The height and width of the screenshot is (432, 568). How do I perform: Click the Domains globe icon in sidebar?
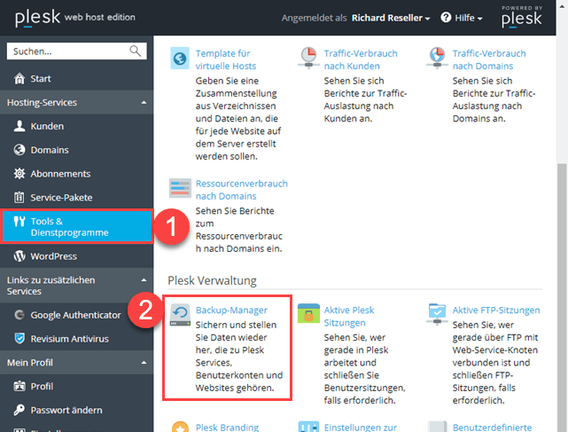pyautogui.click(x=19, y=150)
